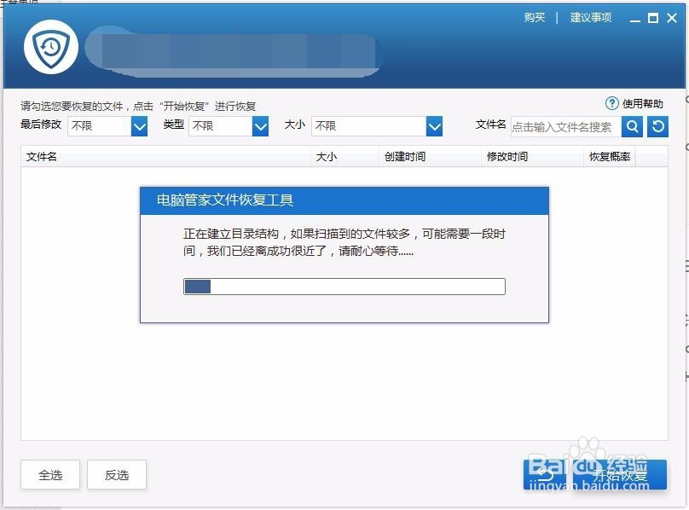Image resolution: width=689 pixels, height=510 pixels.
Task: Expand the 类型 dropdown arrow
Action: tap(260, 126)
